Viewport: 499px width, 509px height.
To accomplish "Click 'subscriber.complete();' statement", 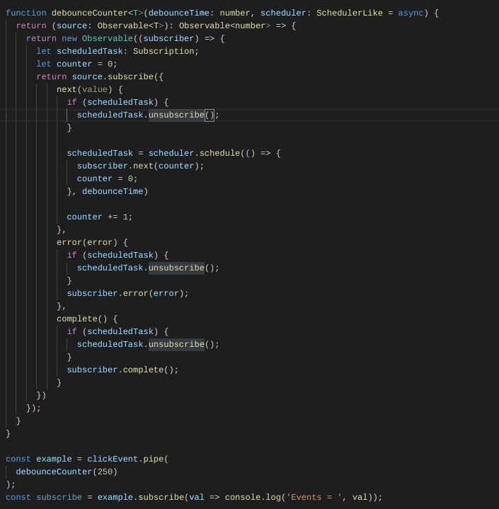I will click(x=122, y=370).
